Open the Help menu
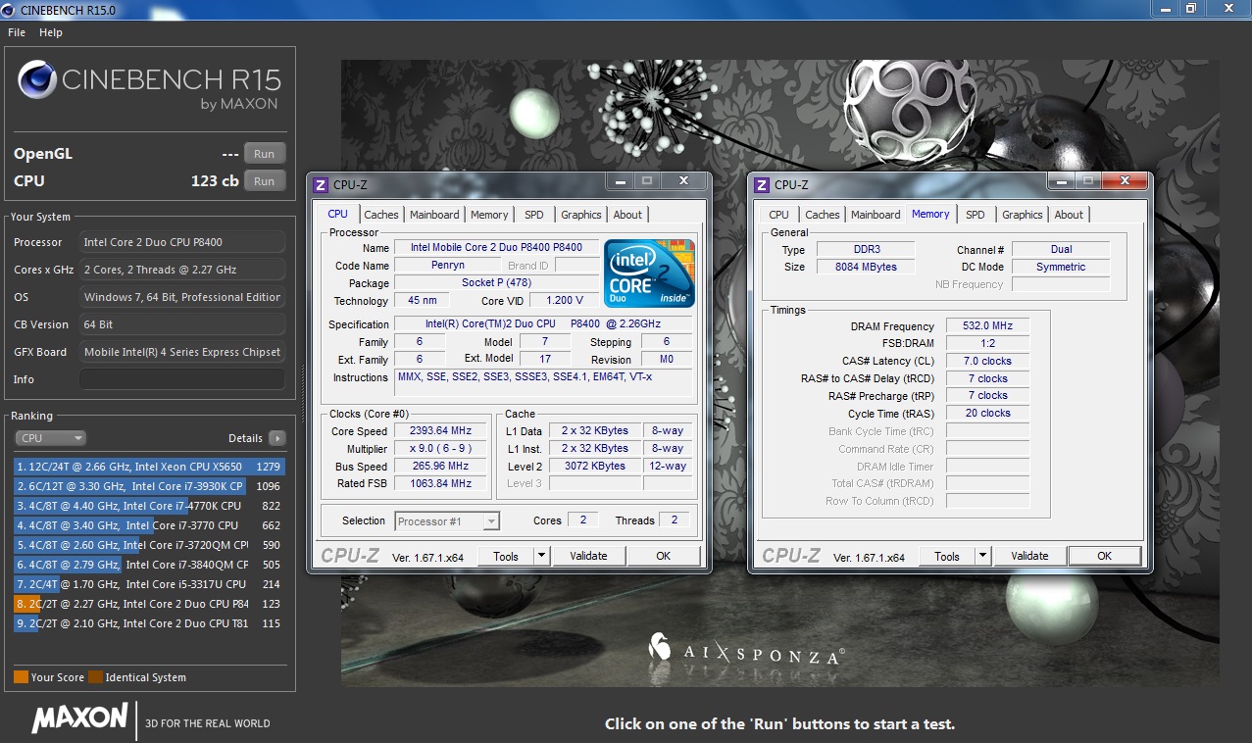The width and height of the screenshot is (1252, 743). point(51,32)
